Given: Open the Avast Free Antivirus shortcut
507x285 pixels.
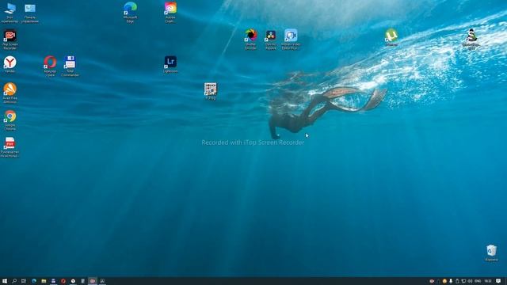Looking at the screenshot, I should (x=10, y=93).
